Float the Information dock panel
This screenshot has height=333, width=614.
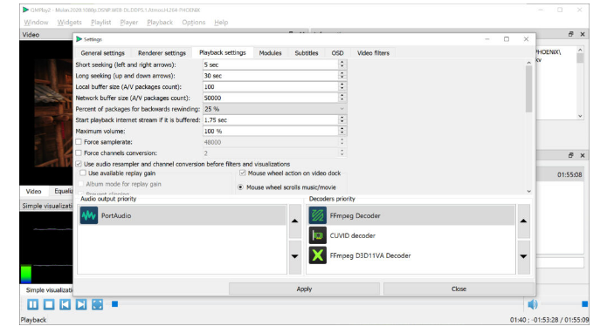pos(571,34)
